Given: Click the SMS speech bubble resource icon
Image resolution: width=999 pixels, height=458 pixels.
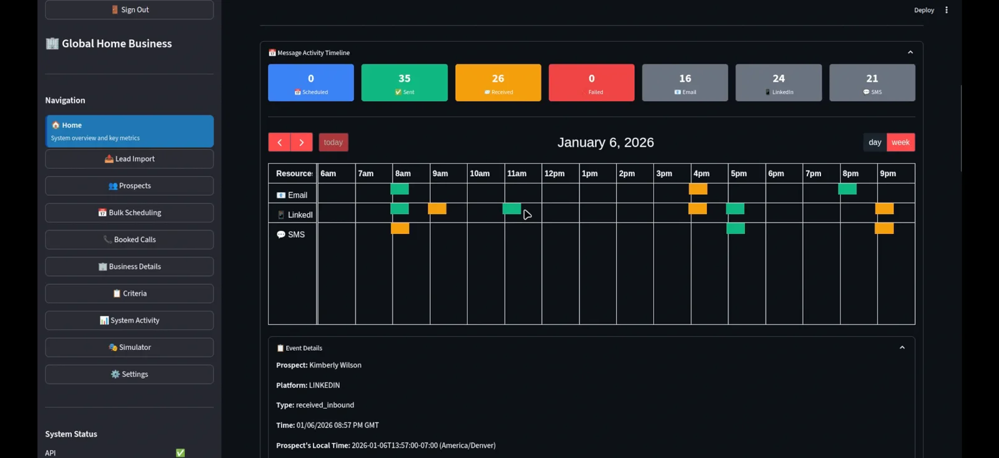Looking at the screenshot, I should point(281,235).
